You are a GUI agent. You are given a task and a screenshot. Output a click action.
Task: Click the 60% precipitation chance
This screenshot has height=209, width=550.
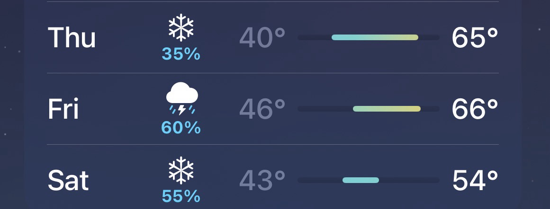[181, 127]
